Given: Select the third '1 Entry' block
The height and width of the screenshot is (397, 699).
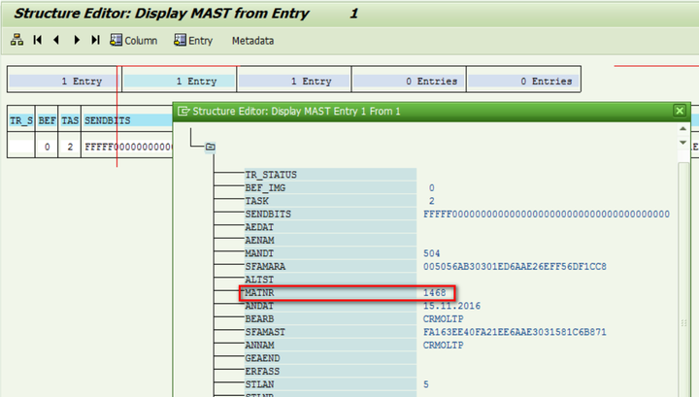Looking at the screenshot, I should click(x=294, y=82).
